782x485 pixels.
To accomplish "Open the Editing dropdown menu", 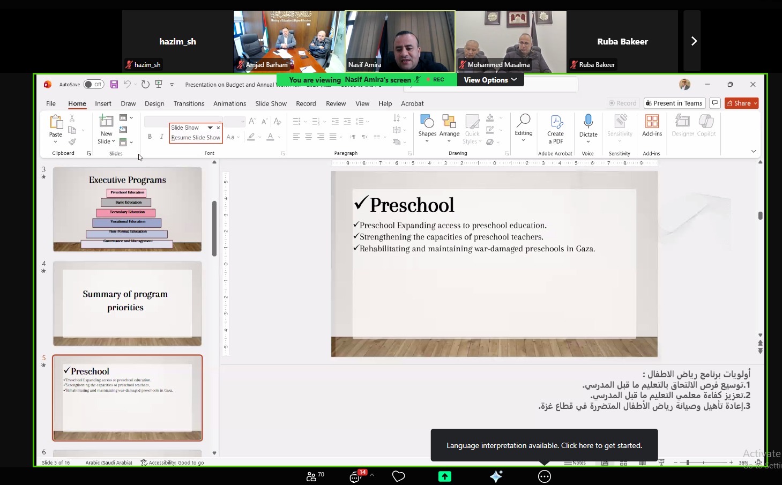I will (523, 129).
